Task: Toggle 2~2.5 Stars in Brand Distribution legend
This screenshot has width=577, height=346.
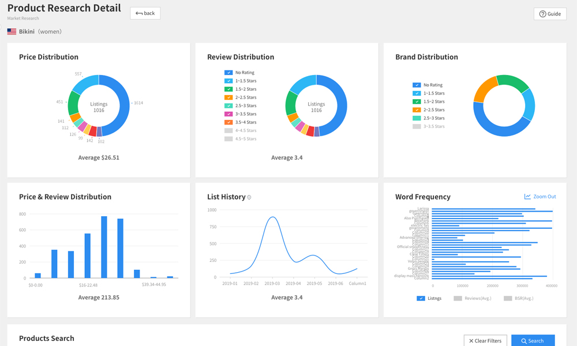Action: [417, 110]
